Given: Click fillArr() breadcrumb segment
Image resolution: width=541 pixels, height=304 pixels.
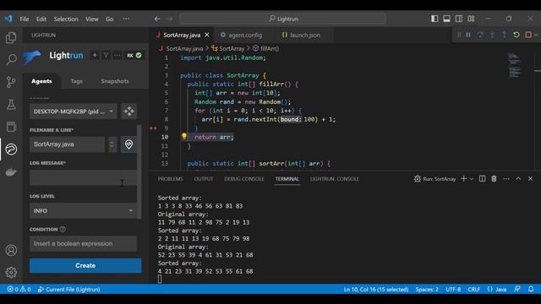Looking at the screenshot, I should point(266,49).
